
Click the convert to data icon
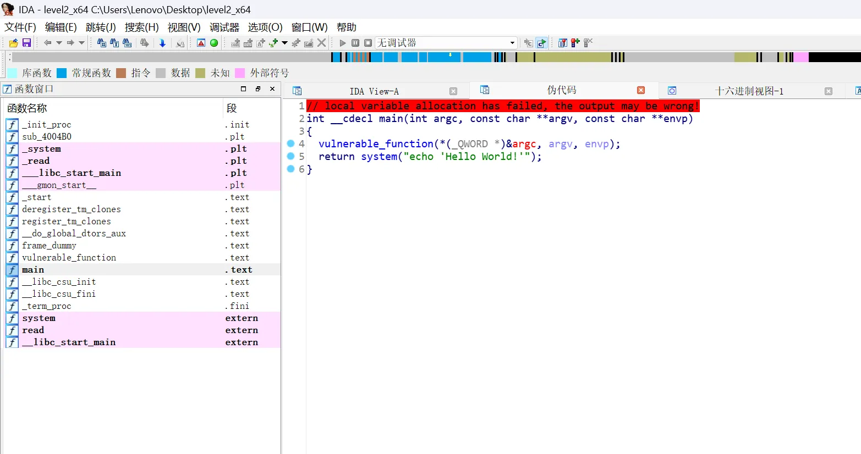(x=248, y=43)
